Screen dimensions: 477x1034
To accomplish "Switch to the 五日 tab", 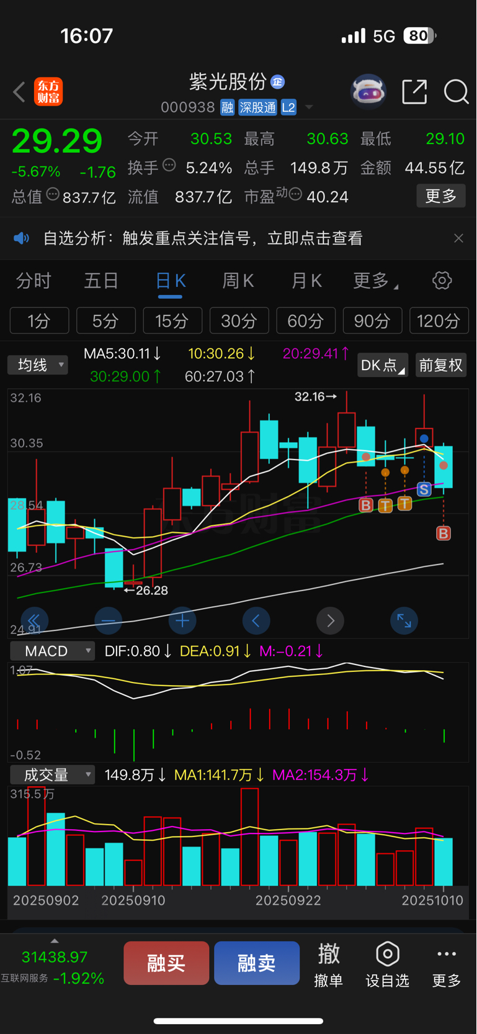I will [x=101, y=281].
